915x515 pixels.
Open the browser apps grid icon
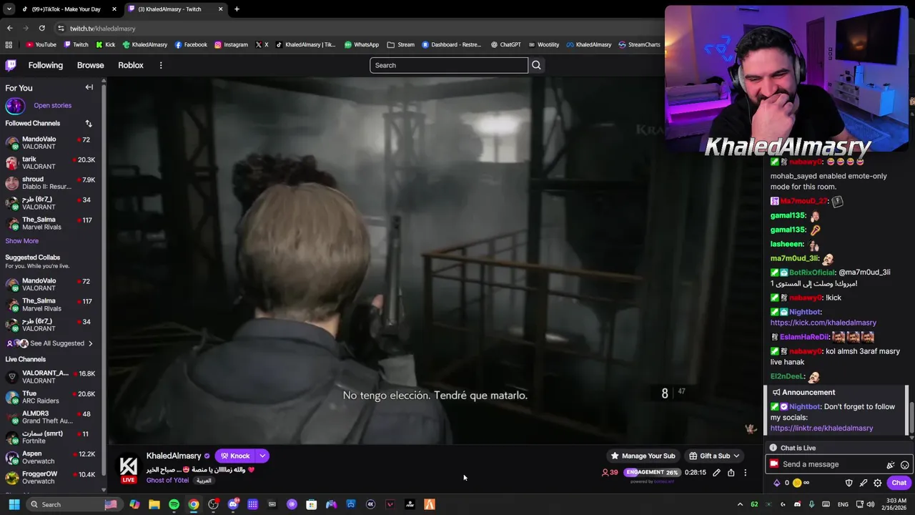click(9, 44)
